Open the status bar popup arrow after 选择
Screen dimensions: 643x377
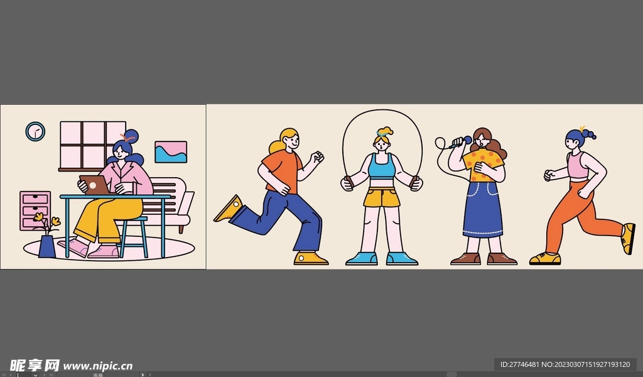tap(143, 374)
